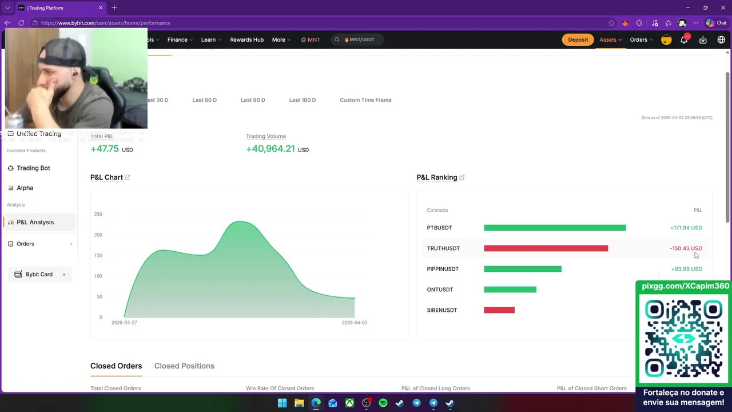Open the P&L Chart share icon

coord(128,177)
